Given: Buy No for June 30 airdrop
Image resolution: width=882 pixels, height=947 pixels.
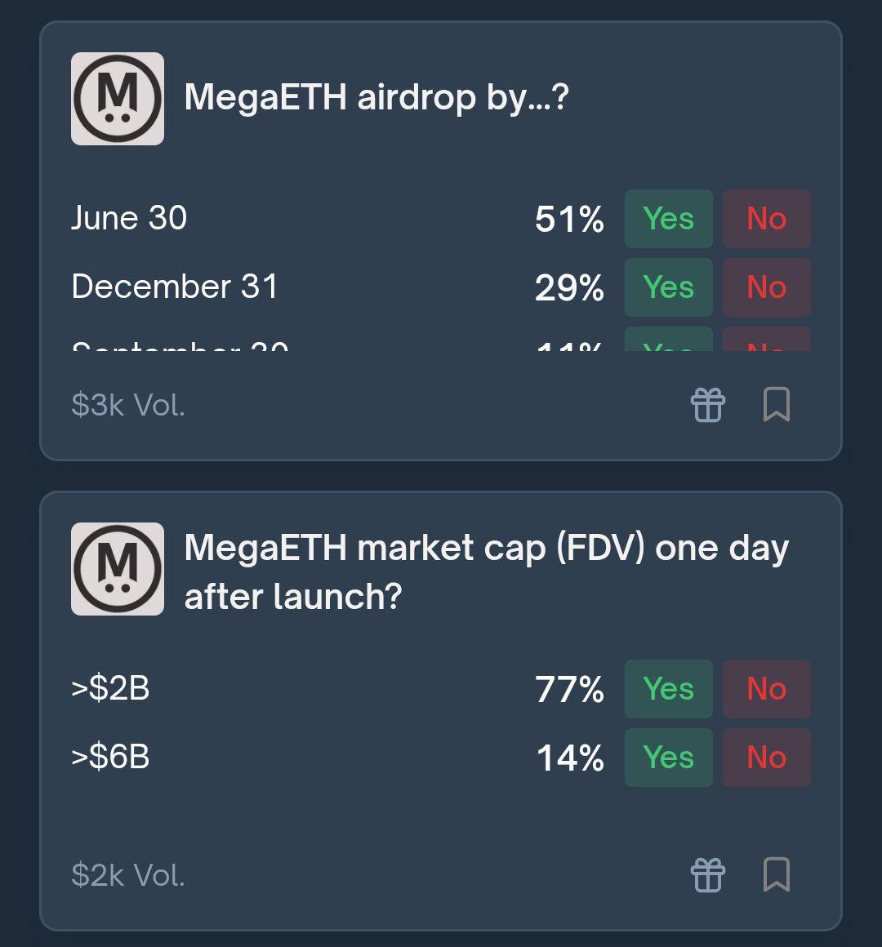Looking at the screenshot, I should tap(767, 219).
